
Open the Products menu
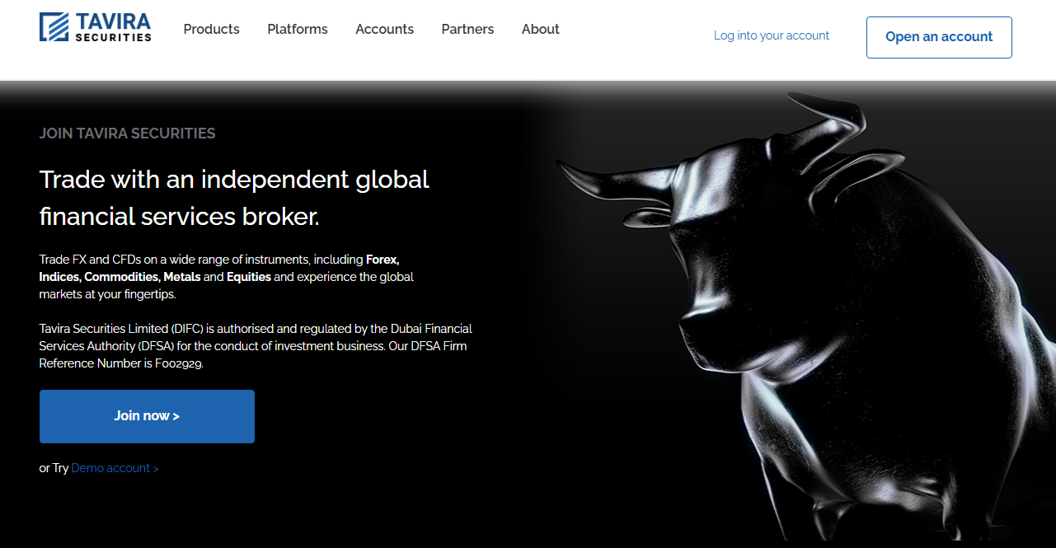[x=211, y=29]
